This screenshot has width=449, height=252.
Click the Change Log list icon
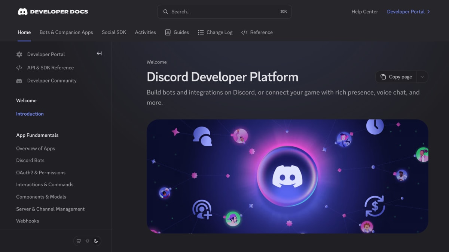coord(201,32)
